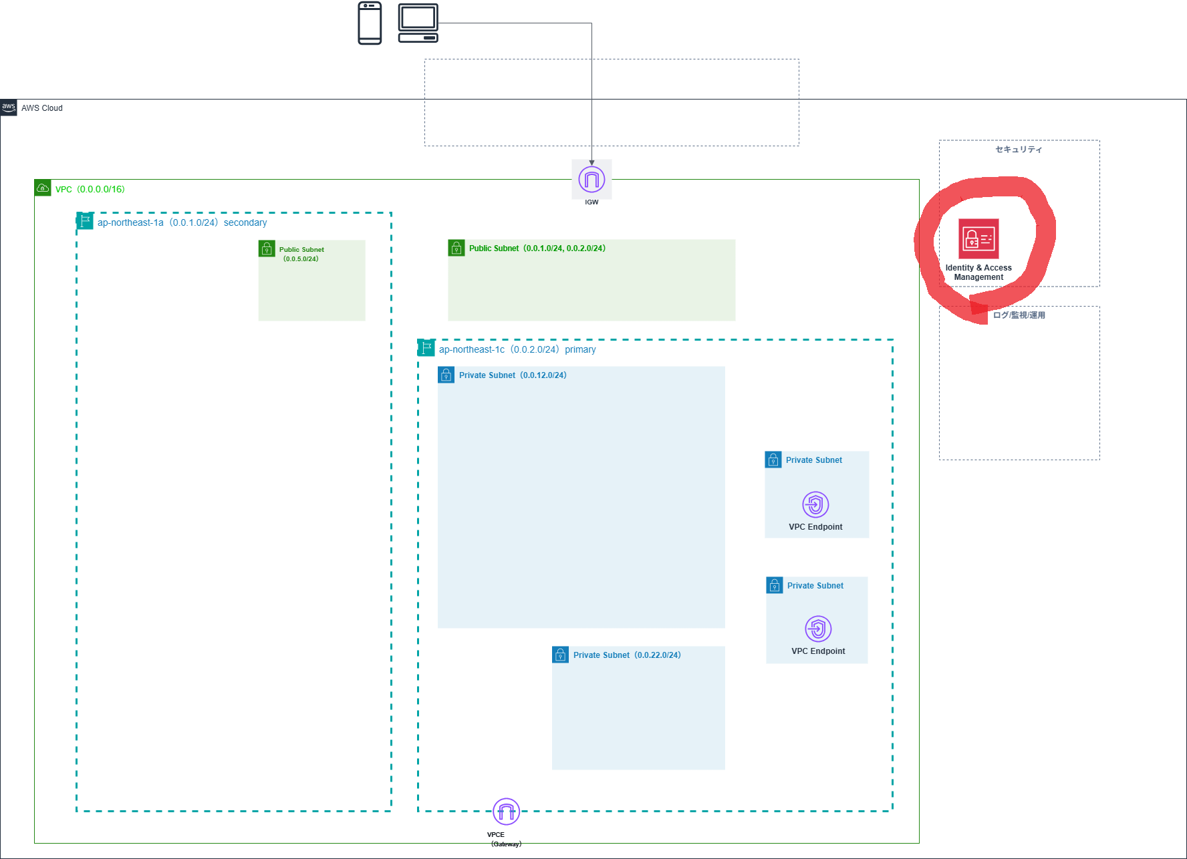
Task: Click the green VPC cloud icon
Action: (43, 188)
